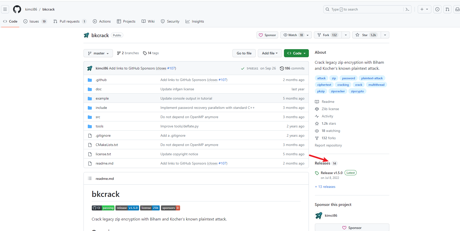Star the bkcrack repository

click(x=366, y=35)
